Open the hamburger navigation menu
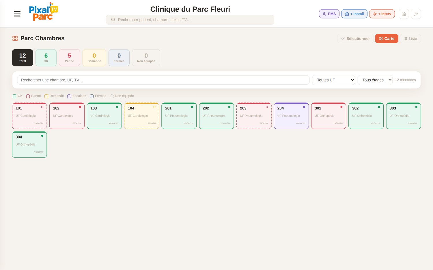 pyautogui.click(x=17, y=14)
